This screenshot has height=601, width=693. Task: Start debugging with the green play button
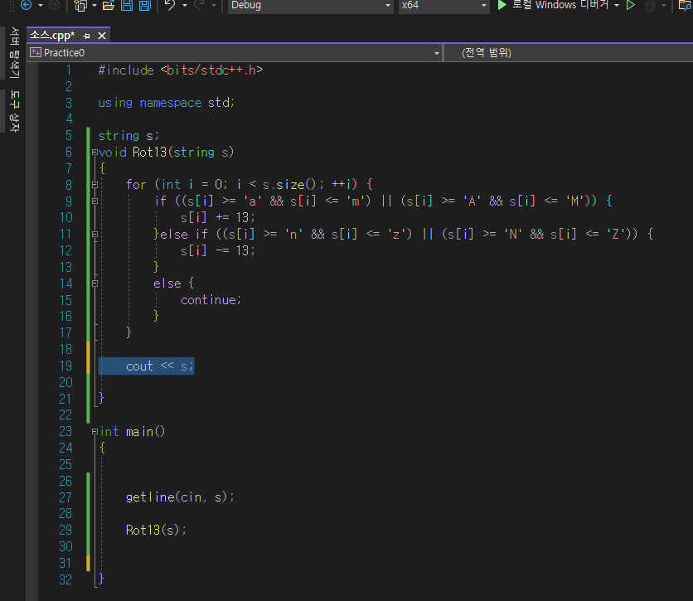click(x=502, y=5)
